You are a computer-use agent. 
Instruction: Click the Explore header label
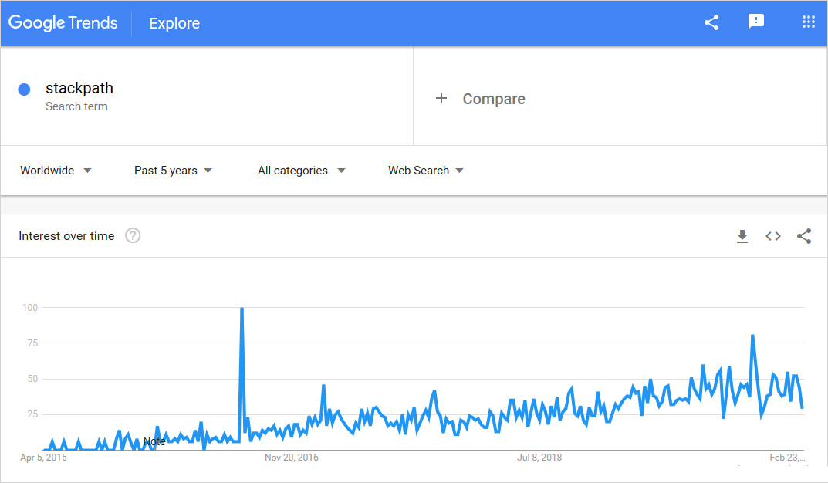coord(174,23)
